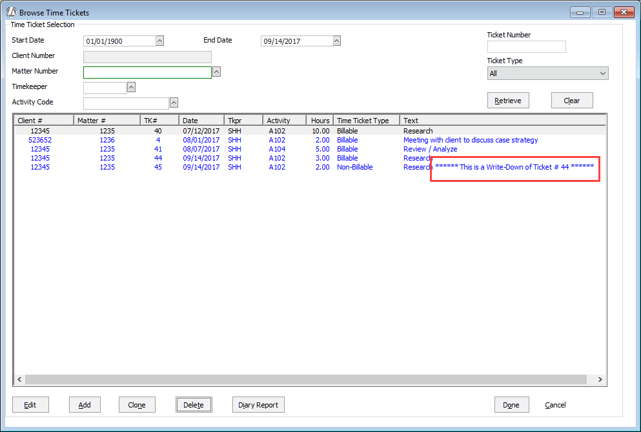Viewport: 641px width, 432px height.
Task: Maximize the Browse Time Tickets window
Action: click(x=602, y=12)
